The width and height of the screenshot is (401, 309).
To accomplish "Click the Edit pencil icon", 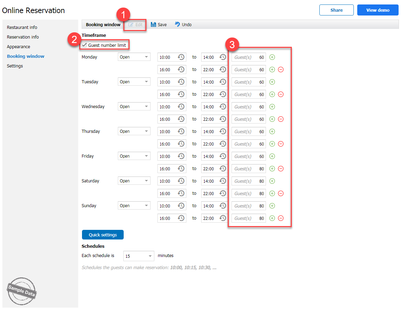I will [x=131, y=24].
